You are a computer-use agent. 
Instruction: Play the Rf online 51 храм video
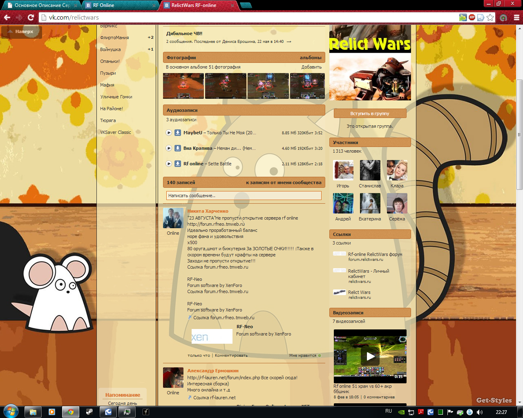(x=370, y=356)
